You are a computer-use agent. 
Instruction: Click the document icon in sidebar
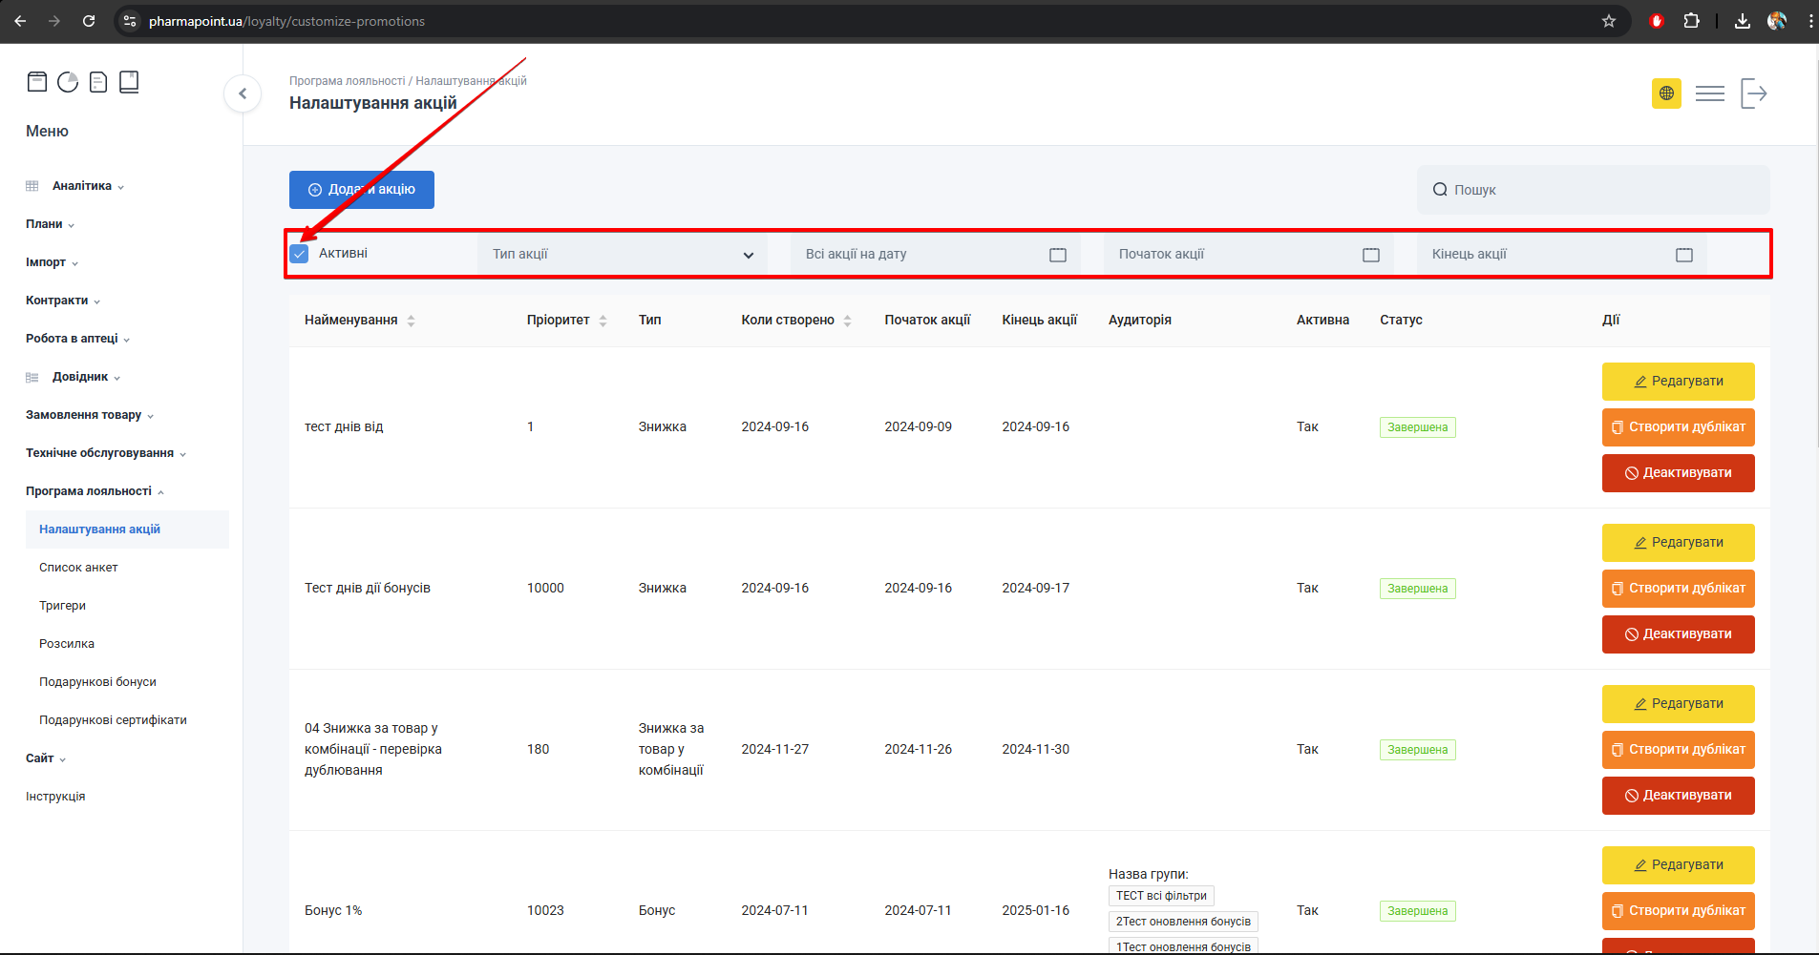(98, 82)
